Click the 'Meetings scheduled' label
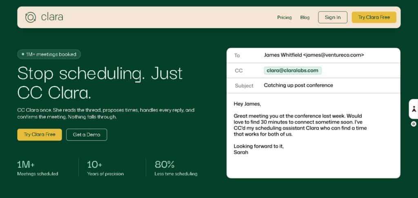Screen dimensions: 418x198 (x=38, y=174)
